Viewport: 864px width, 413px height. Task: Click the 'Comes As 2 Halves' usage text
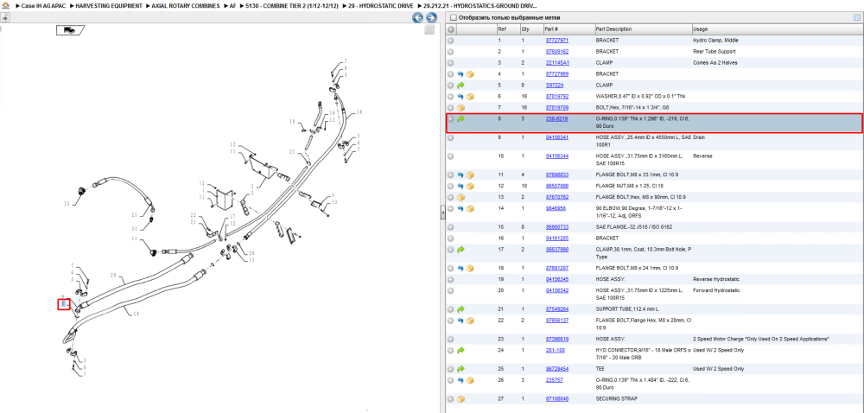(x=715, y=63)
